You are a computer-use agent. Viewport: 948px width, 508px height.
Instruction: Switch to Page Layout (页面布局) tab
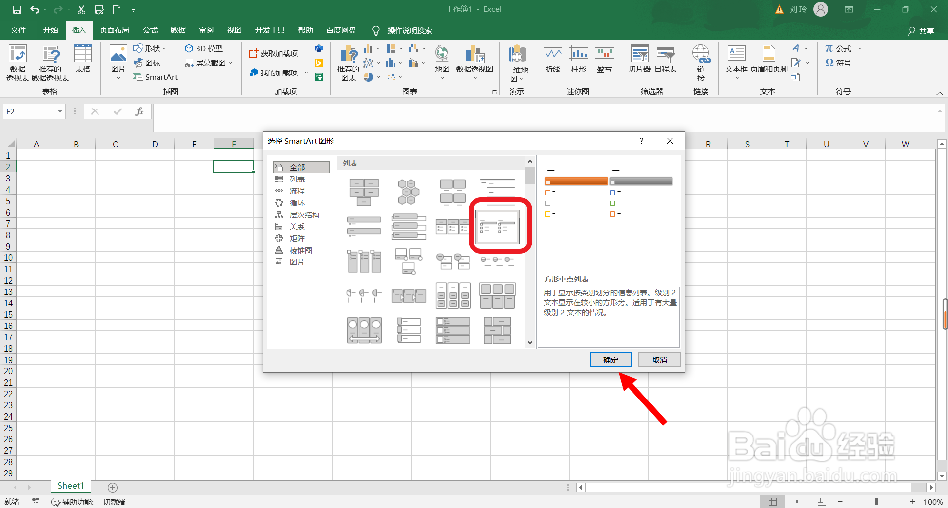pyautogui.click(x=114, y=30)
